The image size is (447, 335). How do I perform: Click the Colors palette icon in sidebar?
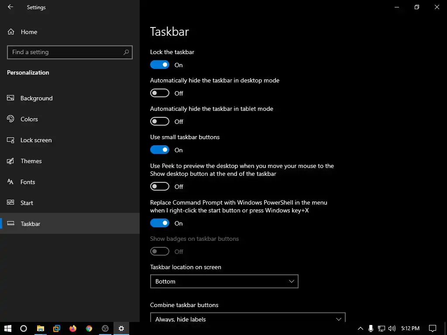(10, 119)
